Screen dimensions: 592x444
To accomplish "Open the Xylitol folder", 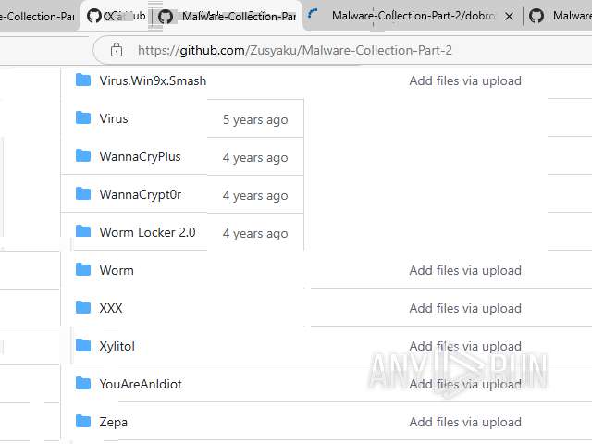I will coord(117,346).
